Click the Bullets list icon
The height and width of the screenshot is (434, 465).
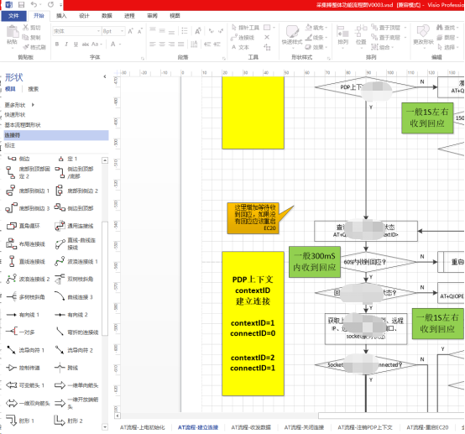[185, 30]
